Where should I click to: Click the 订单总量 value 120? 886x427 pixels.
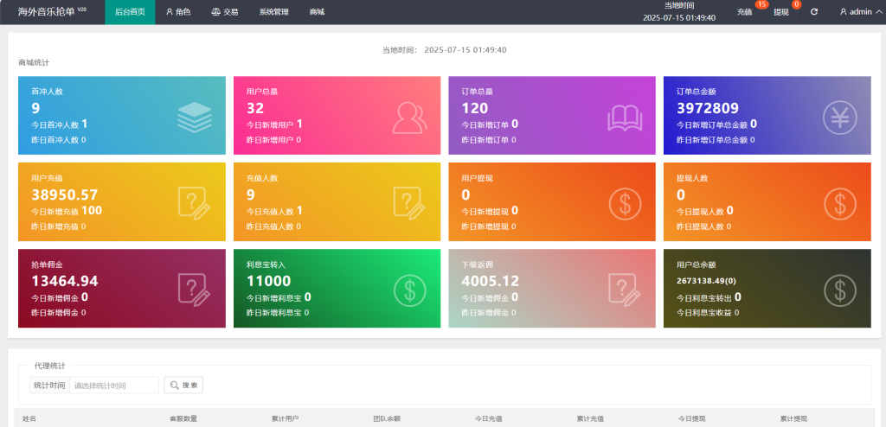click(x=475, y=108)
